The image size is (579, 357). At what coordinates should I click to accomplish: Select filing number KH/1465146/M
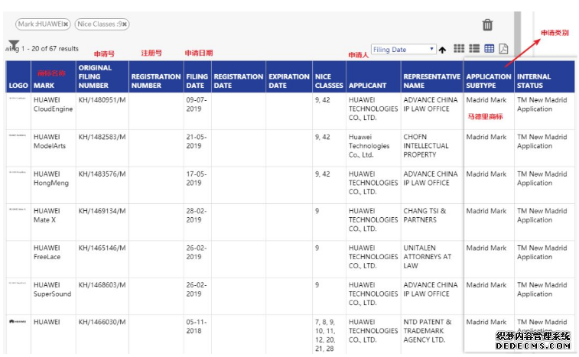(102, 248)
